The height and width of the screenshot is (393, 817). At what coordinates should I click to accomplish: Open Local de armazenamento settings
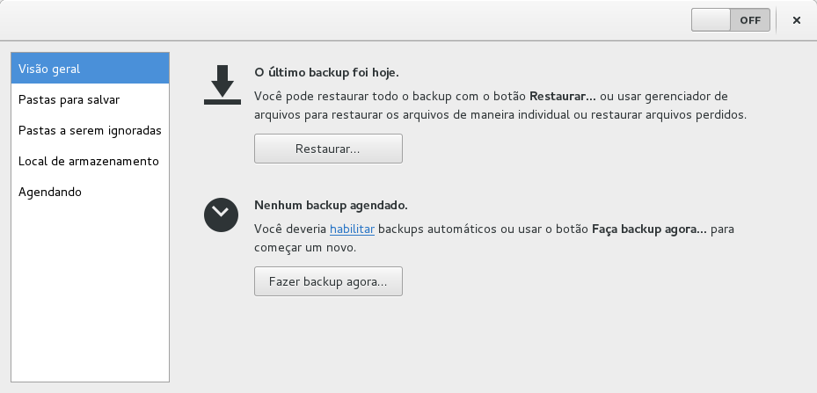[86, 161]
